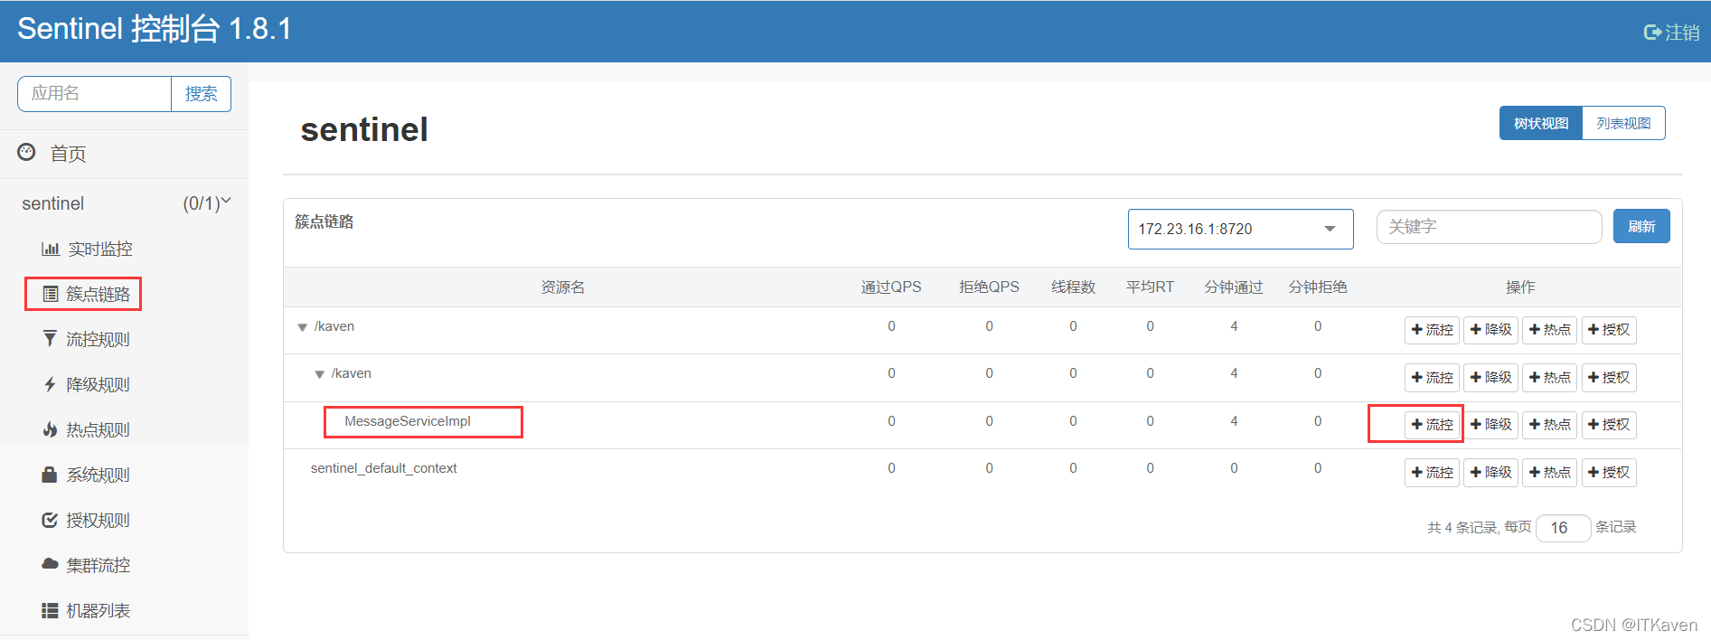Add 降级 rule for MessageServiceImpl
The image size is (1711, 640).
1490,425
